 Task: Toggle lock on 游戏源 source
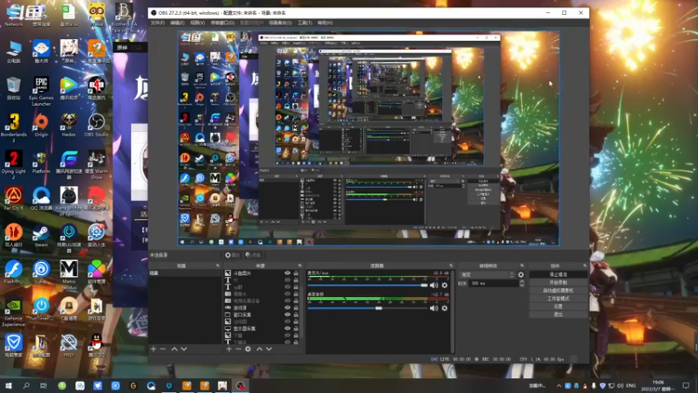pyautogui.click(x=296, y=307)
